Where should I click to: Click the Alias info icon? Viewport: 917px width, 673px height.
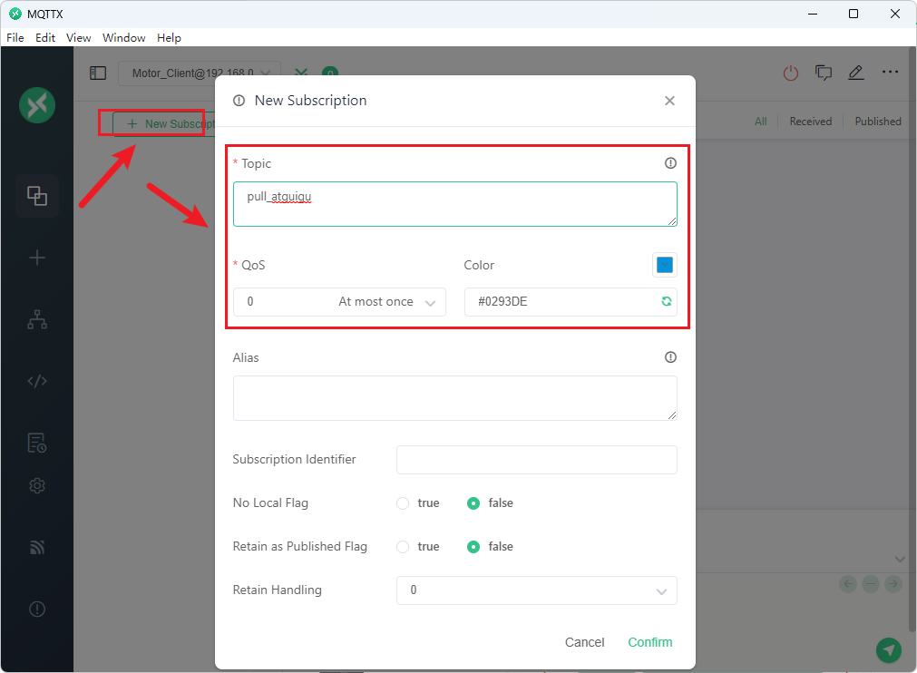click(x=670, y=357)
